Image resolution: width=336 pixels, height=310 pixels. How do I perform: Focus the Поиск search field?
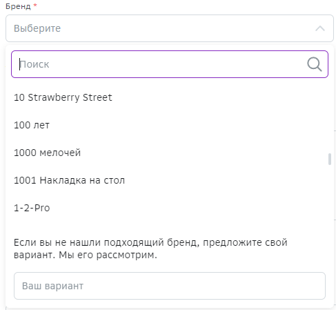[x=170, y=64]
